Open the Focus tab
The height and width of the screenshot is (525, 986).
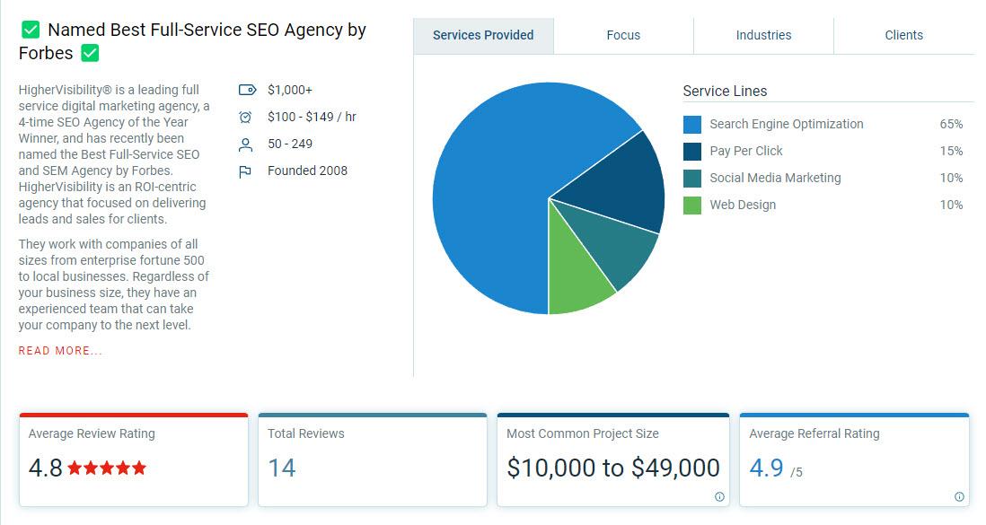(623, 36)
